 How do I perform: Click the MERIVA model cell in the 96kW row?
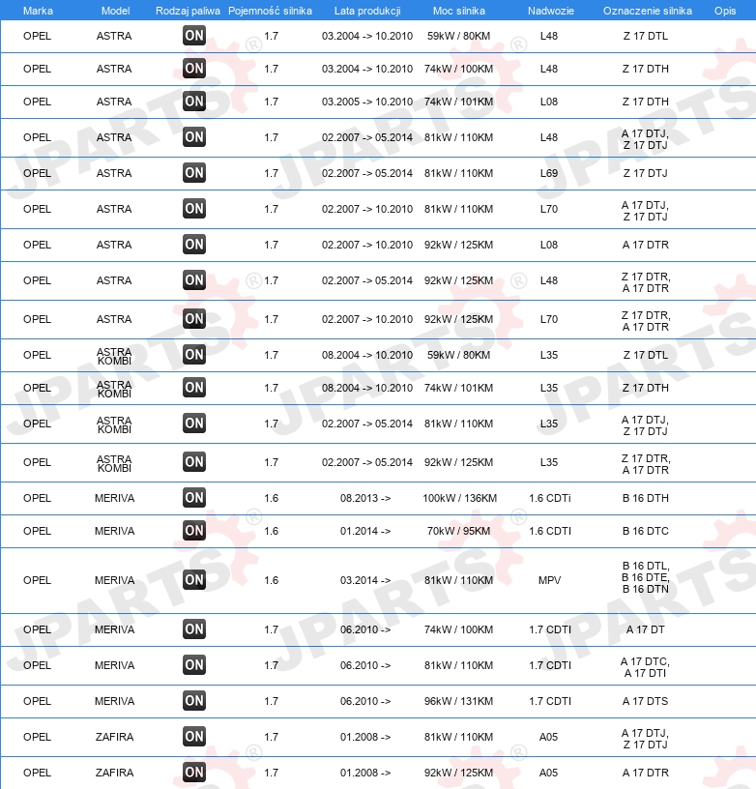pos(115,700)
